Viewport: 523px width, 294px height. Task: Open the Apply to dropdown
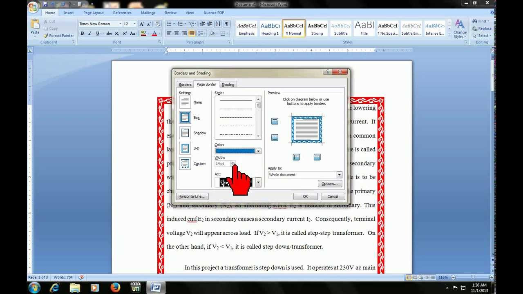[339, 175]
